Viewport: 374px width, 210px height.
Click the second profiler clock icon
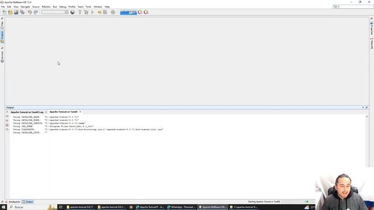click(x=146, y=12)
